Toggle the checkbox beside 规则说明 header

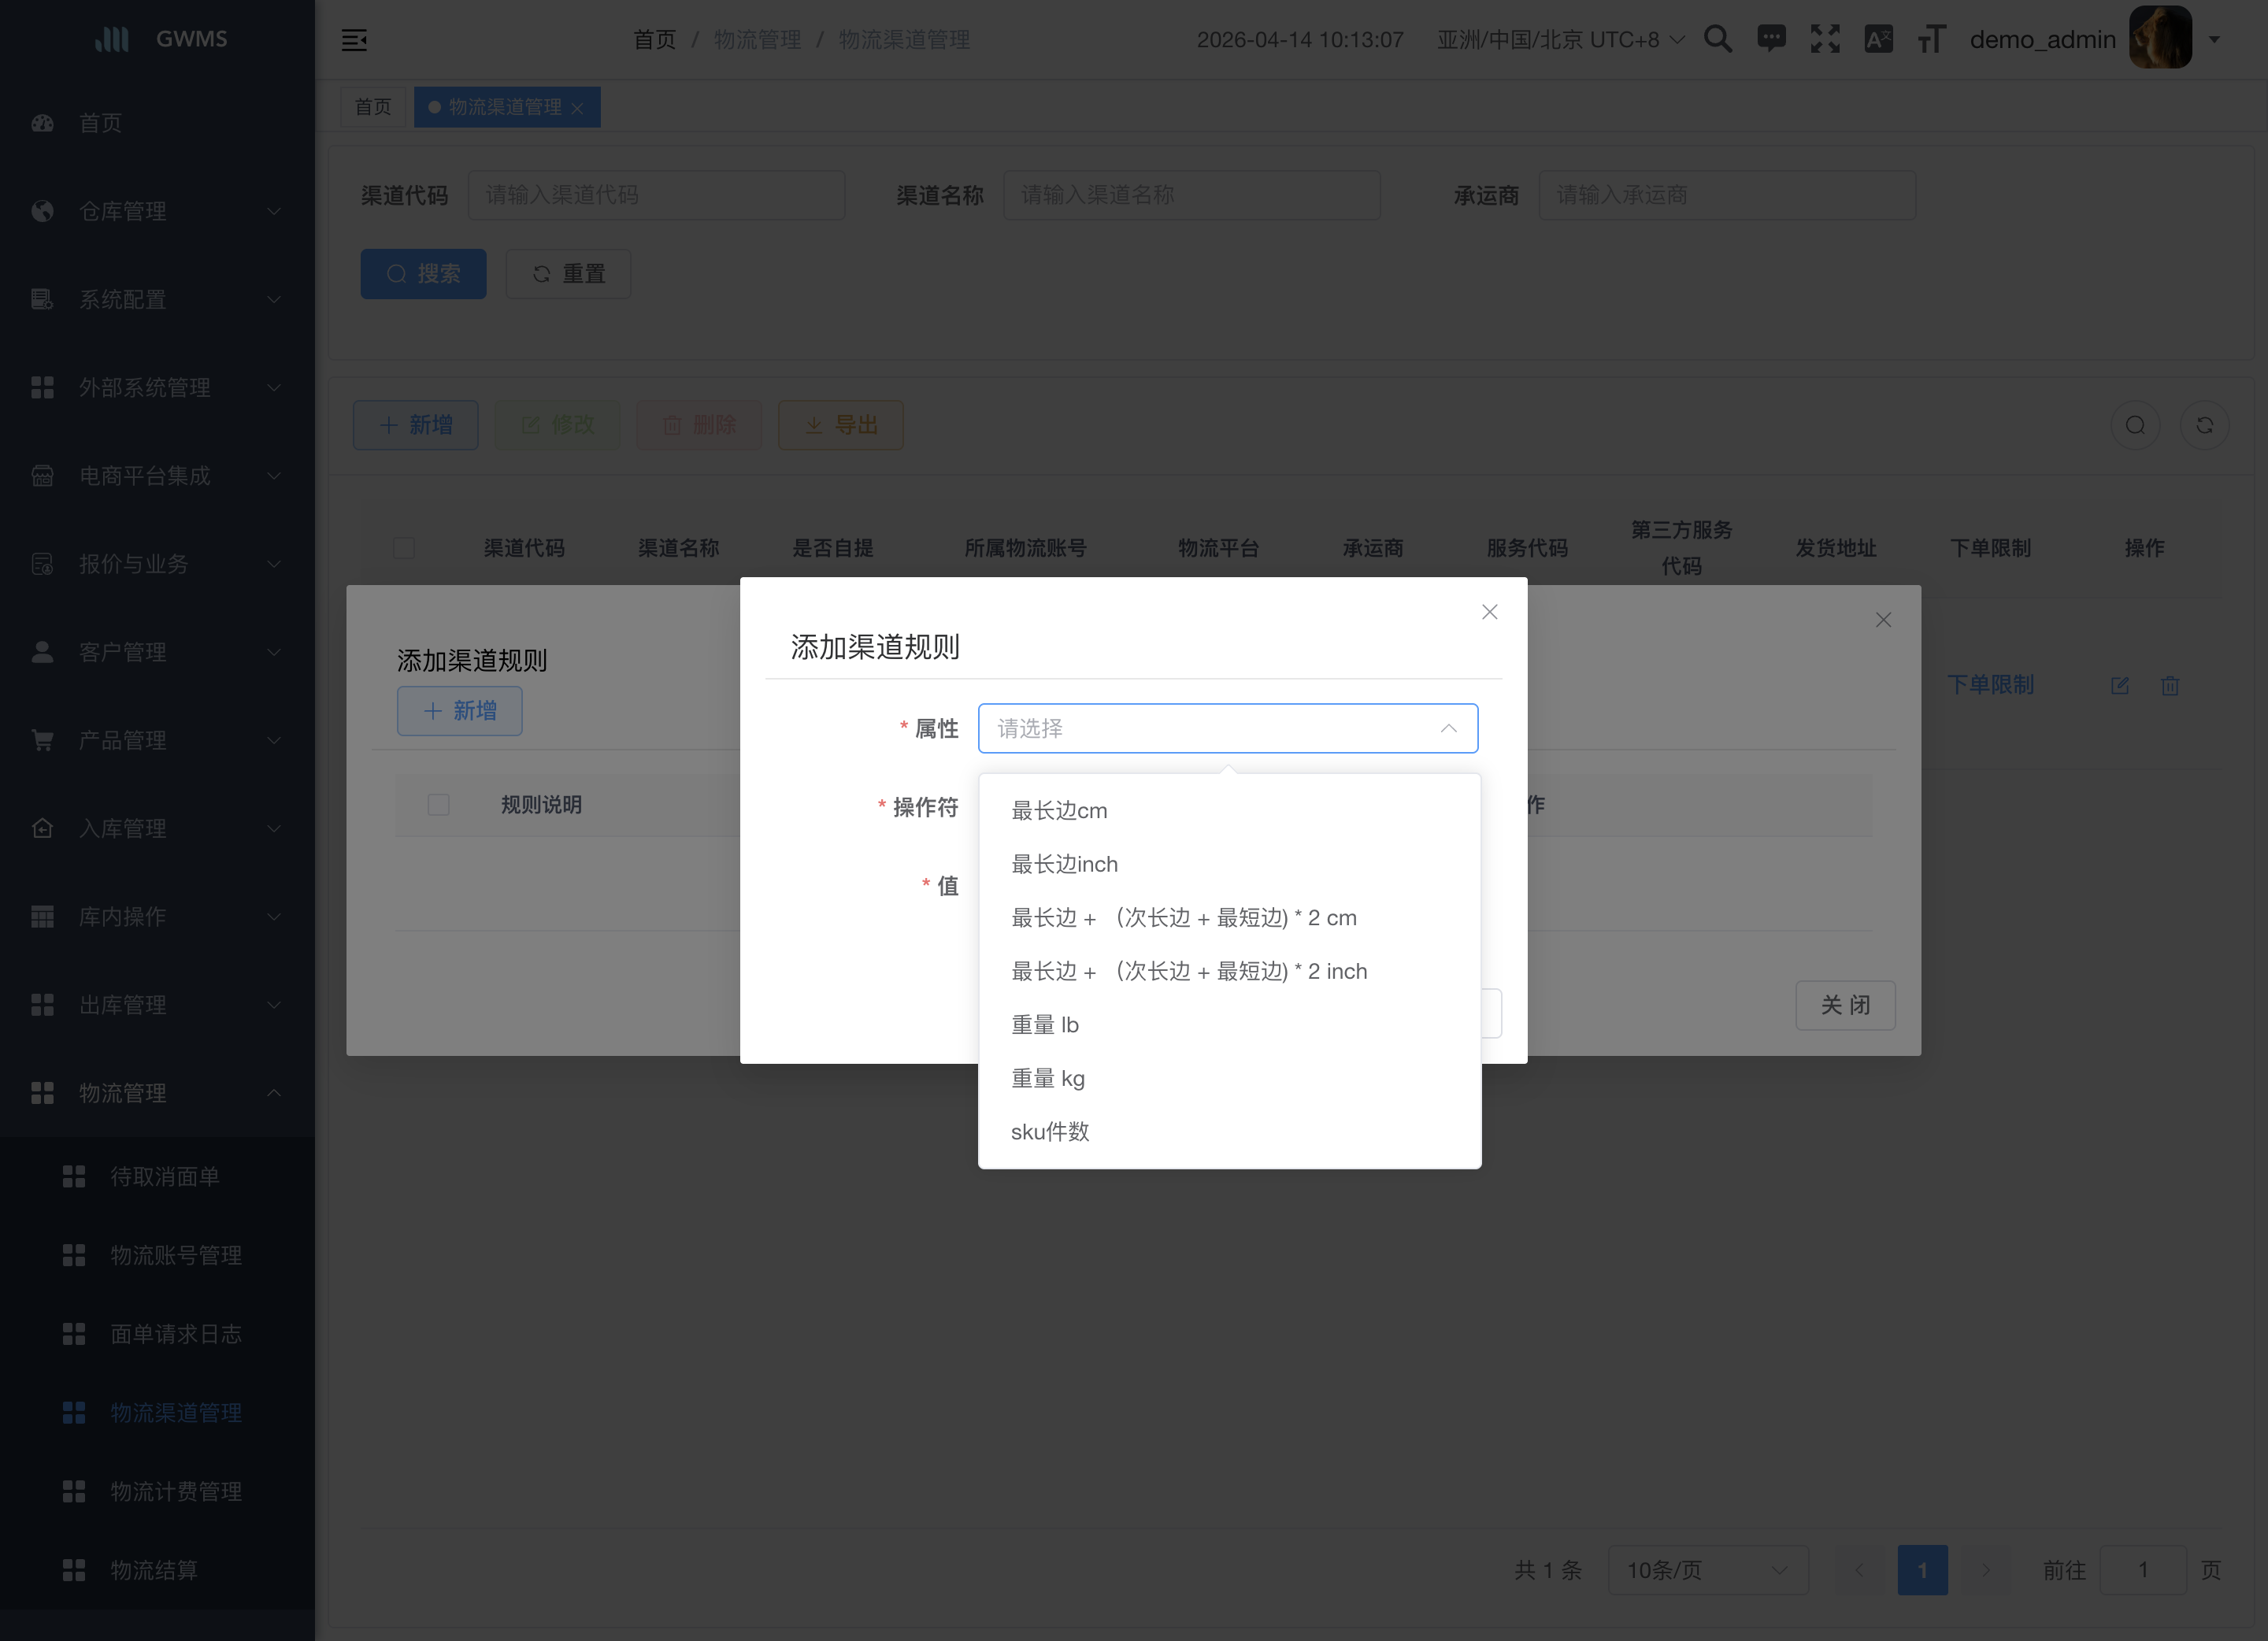click(x=438, y=805)
